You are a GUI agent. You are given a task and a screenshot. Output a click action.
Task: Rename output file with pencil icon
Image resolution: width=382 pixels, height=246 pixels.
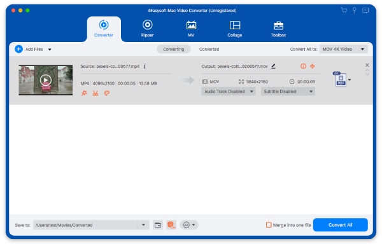click(x=274, y=66)
